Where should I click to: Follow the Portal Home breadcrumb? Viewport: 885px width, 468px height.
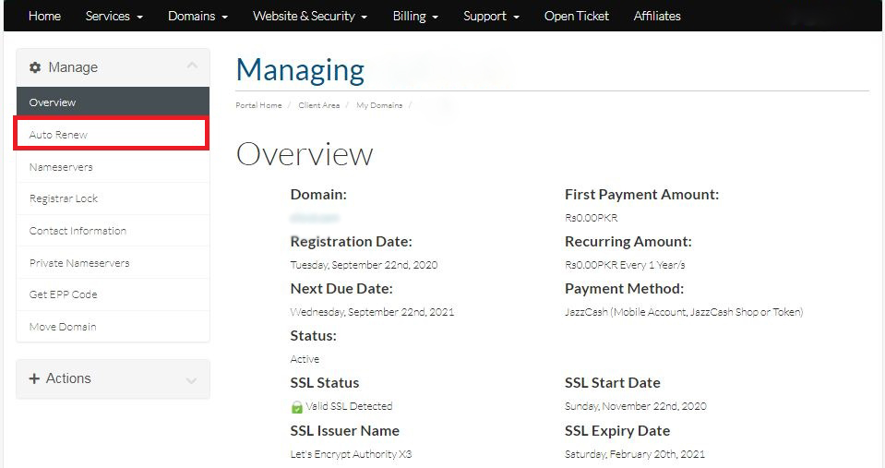tap(258, 105)
